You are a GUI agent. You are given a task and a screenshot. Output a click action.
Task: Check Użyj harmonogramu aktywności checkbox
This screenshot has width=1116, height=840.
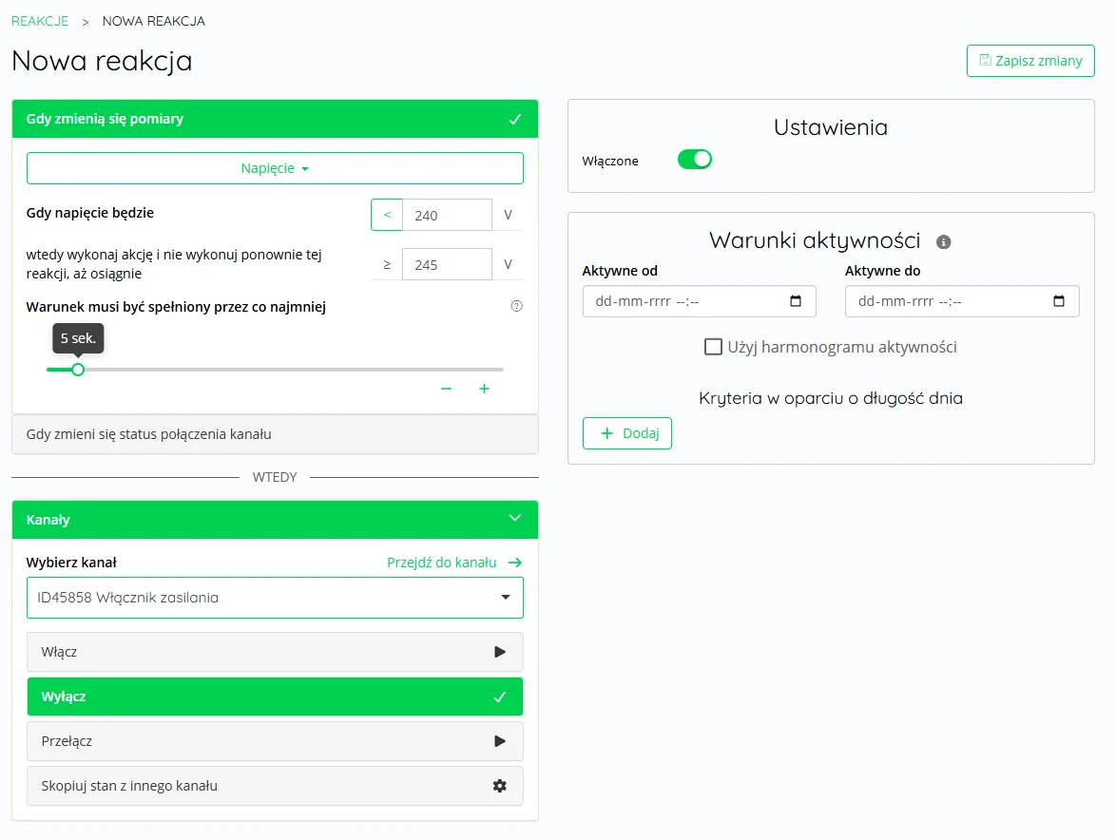pos(713,347)
